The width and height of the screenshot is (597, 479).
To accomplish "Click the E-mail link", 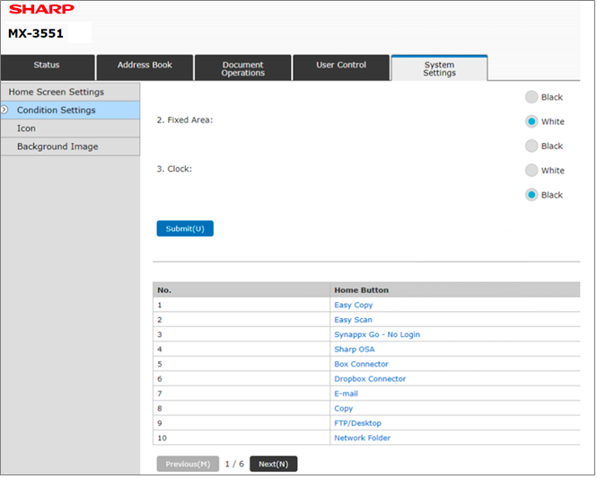I will (x=346, y=394).
